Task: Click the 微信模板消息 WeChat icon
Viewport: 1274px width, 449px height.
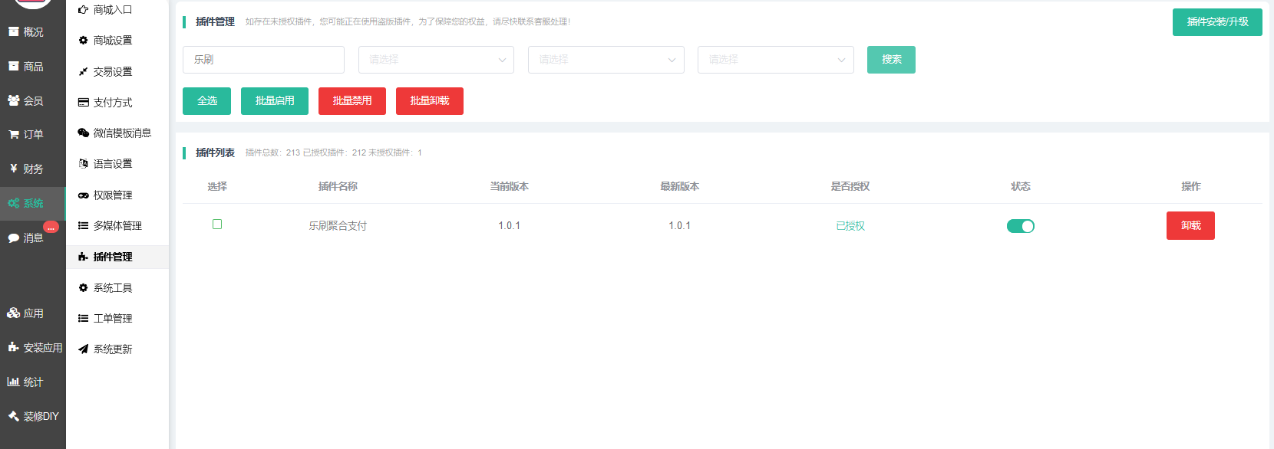Action: tap(83, 133)
